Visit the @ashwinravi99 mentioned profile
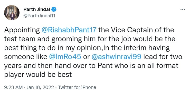189x95 pixels. pyautogui.click(x=116, y=57)
